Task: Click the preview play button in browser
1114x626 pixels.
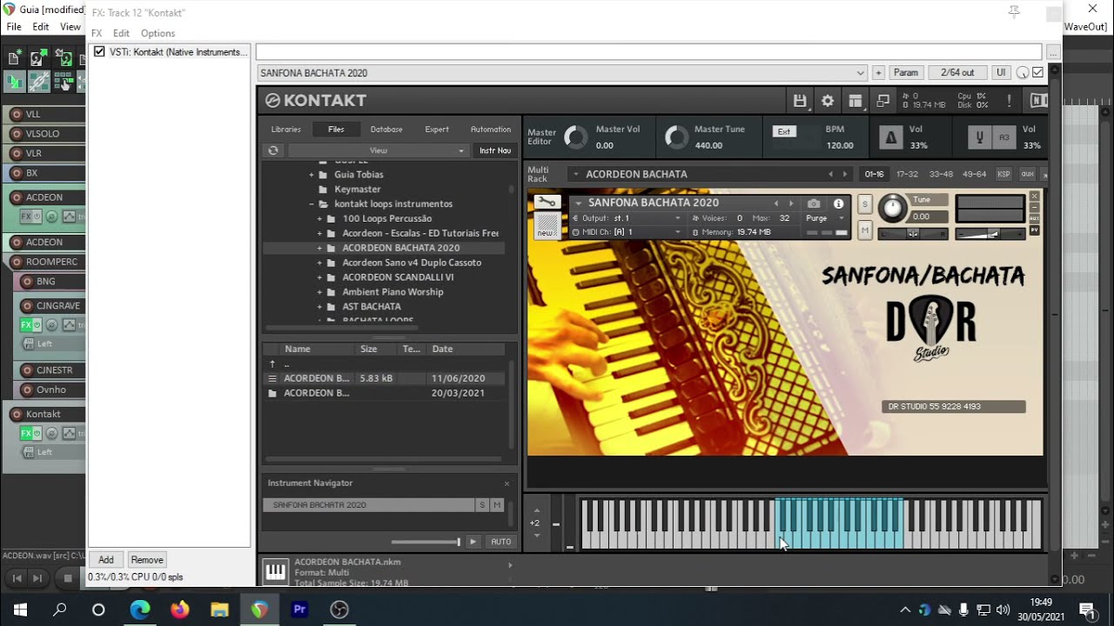Action: (473, 542)
